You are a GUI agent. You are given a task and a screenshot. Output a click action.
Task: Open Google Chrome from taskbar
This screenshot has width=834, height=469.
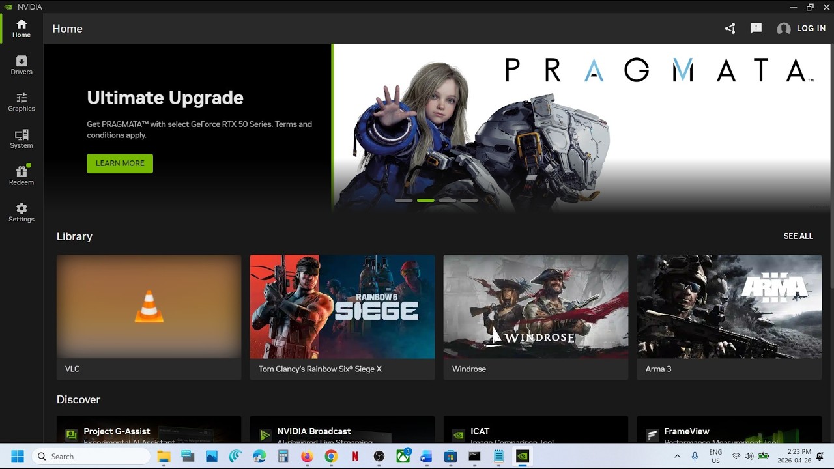[x=331, y=457]
